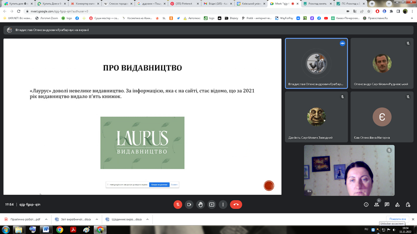
Task: Switch to the Pinterest browser tab
Action: click(184, 3)
